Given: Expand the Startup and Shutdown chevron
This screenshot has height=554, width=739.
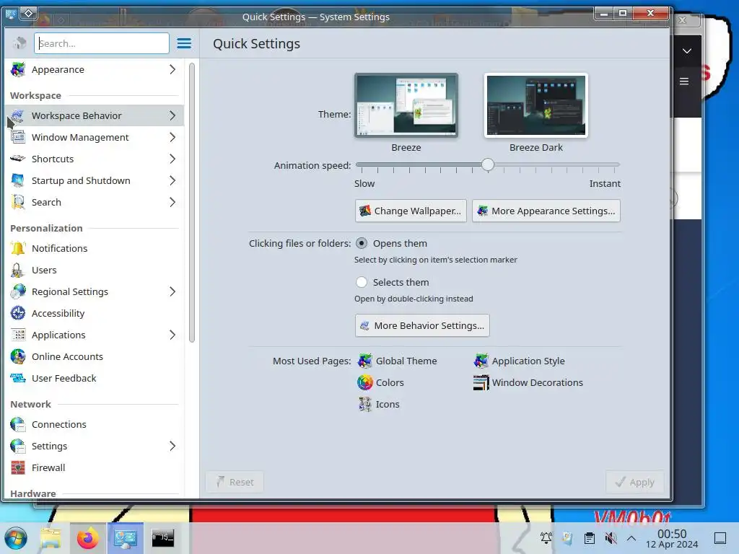Looking at the screenshot, I should 172,180.
